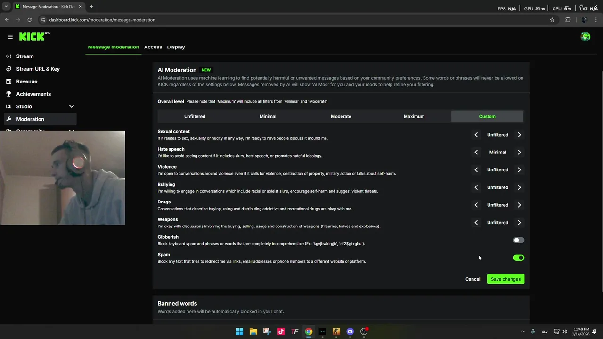Select the Maximum overall level
Screen dimensions: 603x339
(x=414, y=116)
